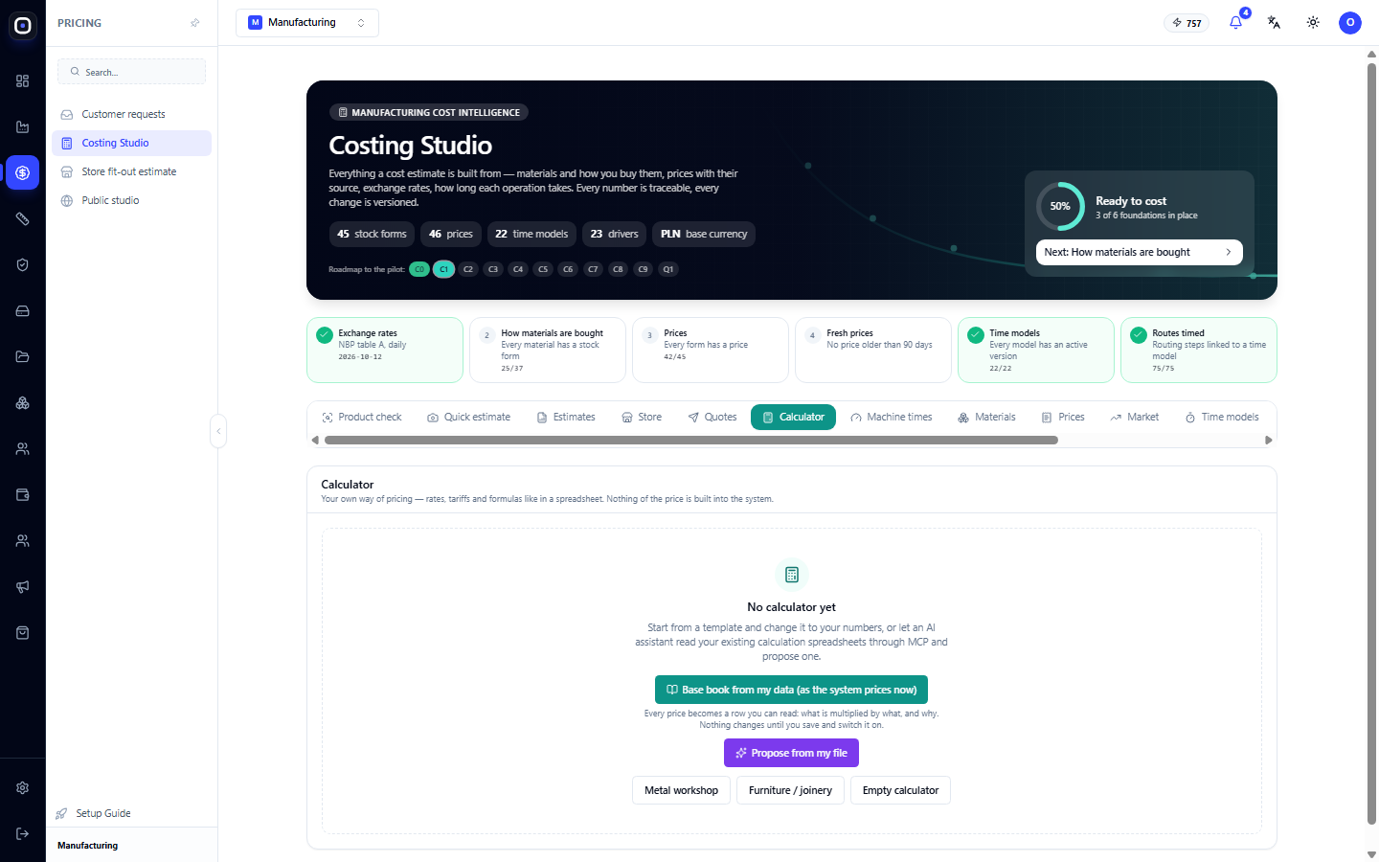Screen dimensions: 1379x862
Task: Click Next: How materials are bought
Action: coord(1139,252)
